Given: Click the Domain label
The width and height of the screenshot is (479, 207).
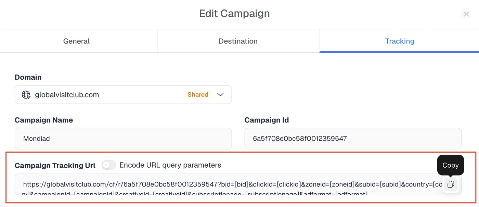Looking at the screenshot, I should point(28,77).
